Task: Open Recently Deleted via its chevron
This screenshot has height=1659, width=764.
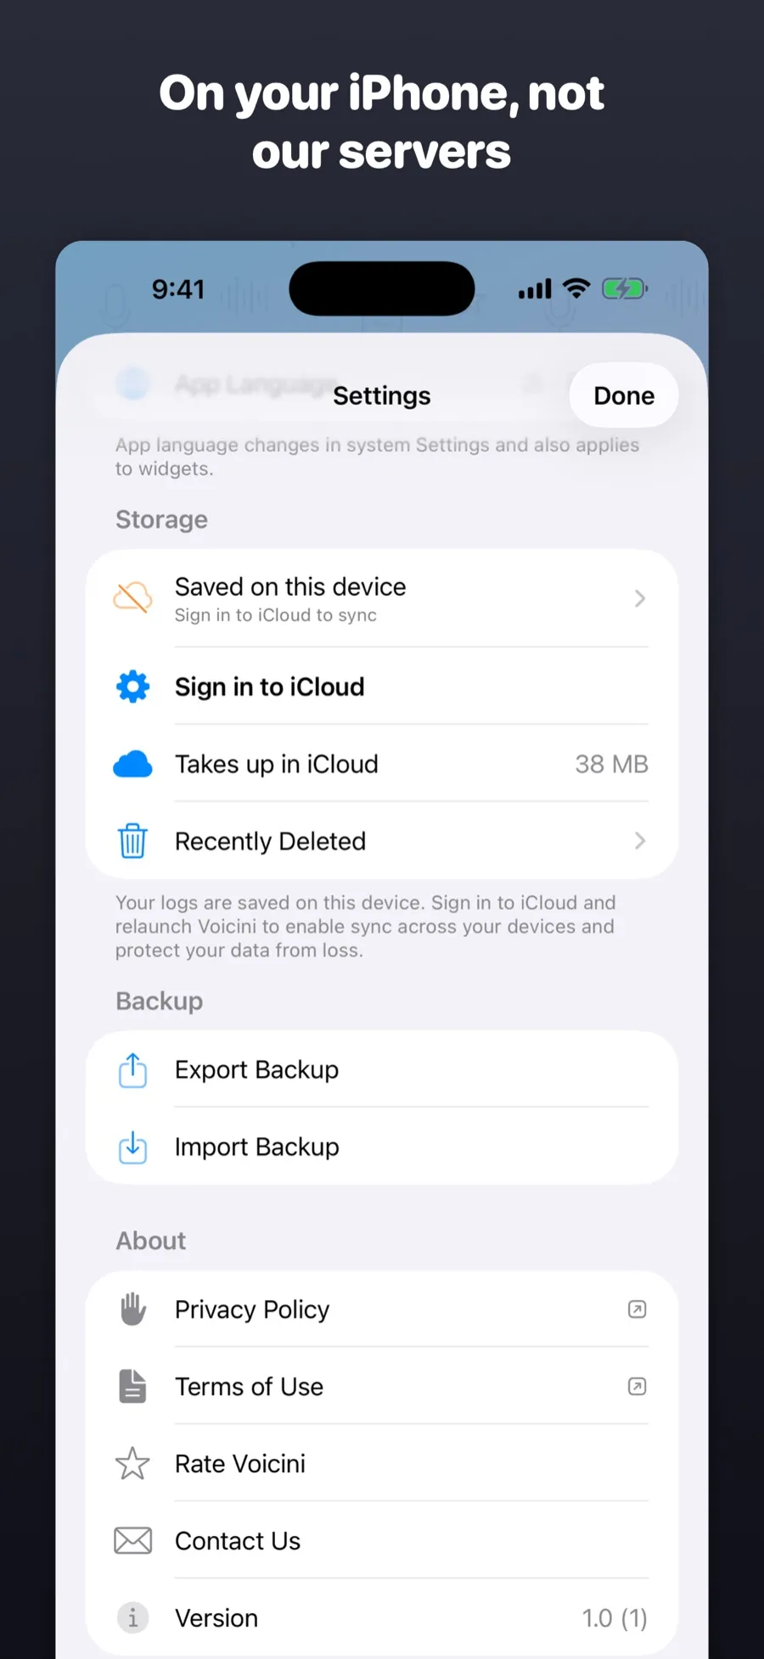Action: click(640, 841)
